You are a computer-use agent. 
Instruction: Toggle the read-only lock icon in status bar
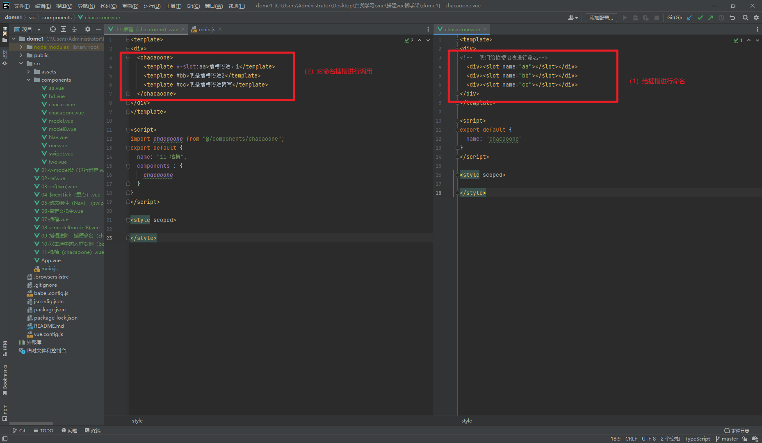tap(745, 439)
